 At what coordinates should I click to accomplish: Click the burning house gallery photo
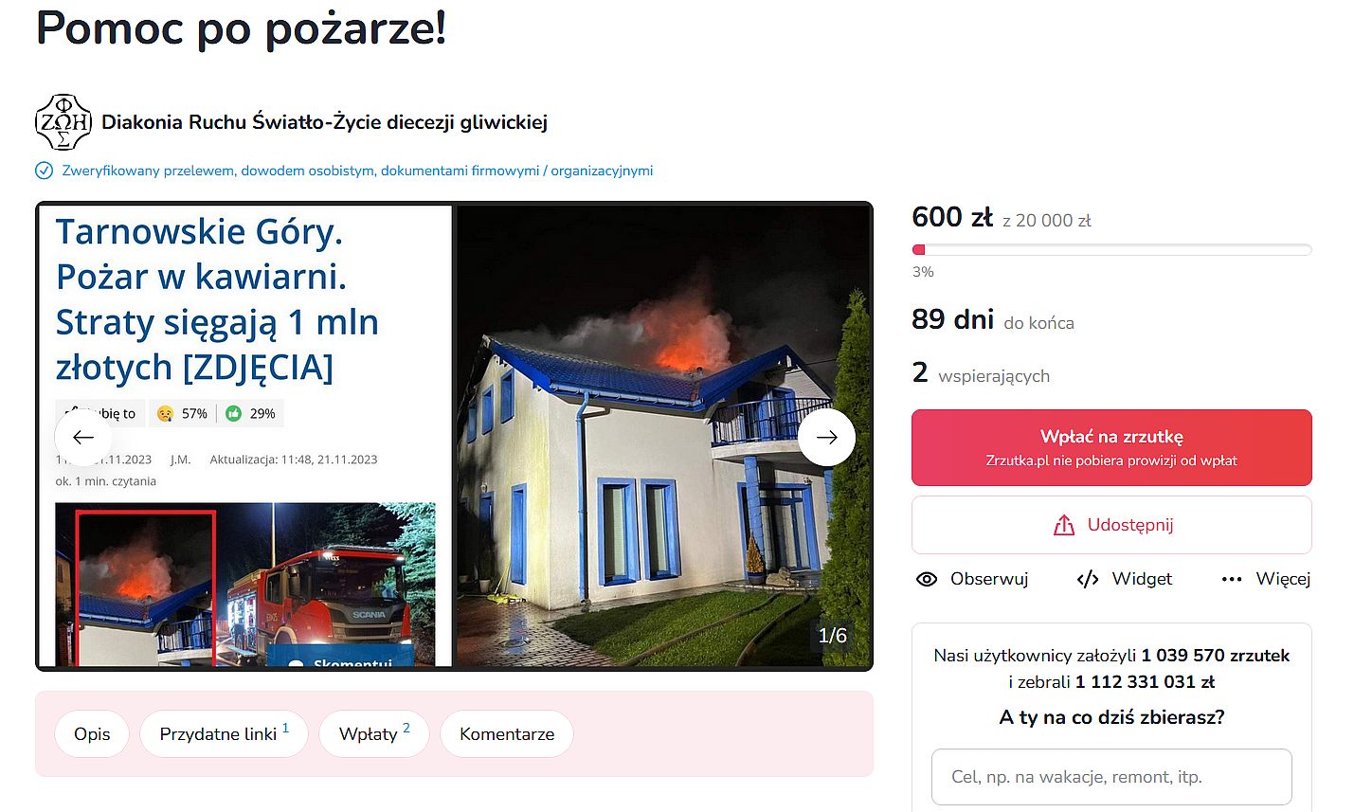coord(662,436)
